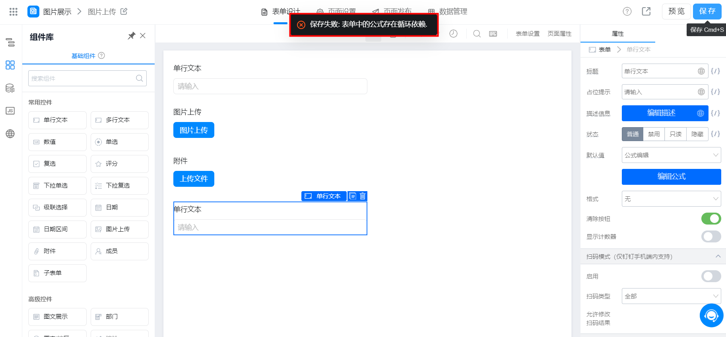This screenshot has height=337, width=726.
Task: Click the 标题 text input
Action: pyautogui.click(x=665, y=71)
